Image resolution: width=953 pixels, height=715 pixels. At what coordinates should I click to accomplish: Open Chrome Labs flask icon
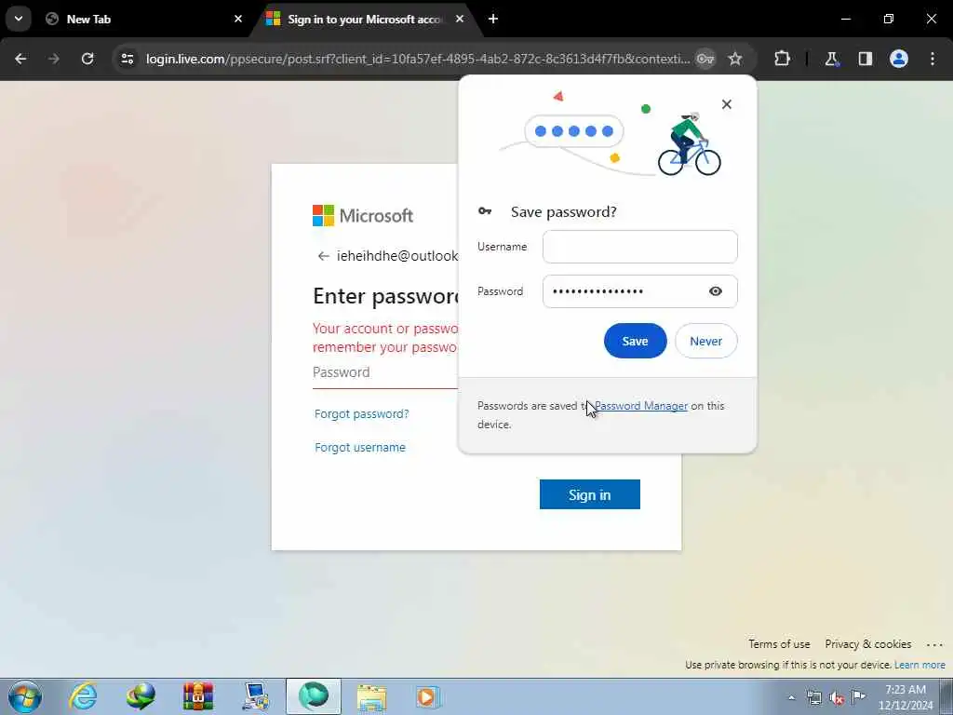point(831,59)
